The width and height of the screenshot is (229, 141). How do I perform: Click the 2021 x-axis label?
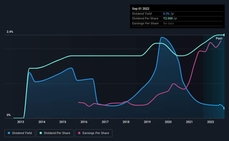[189, 122]
